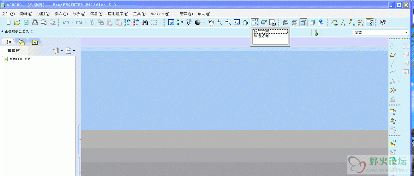Click the Assemble component icon
The image size is (414, 176).
(393, 143)
